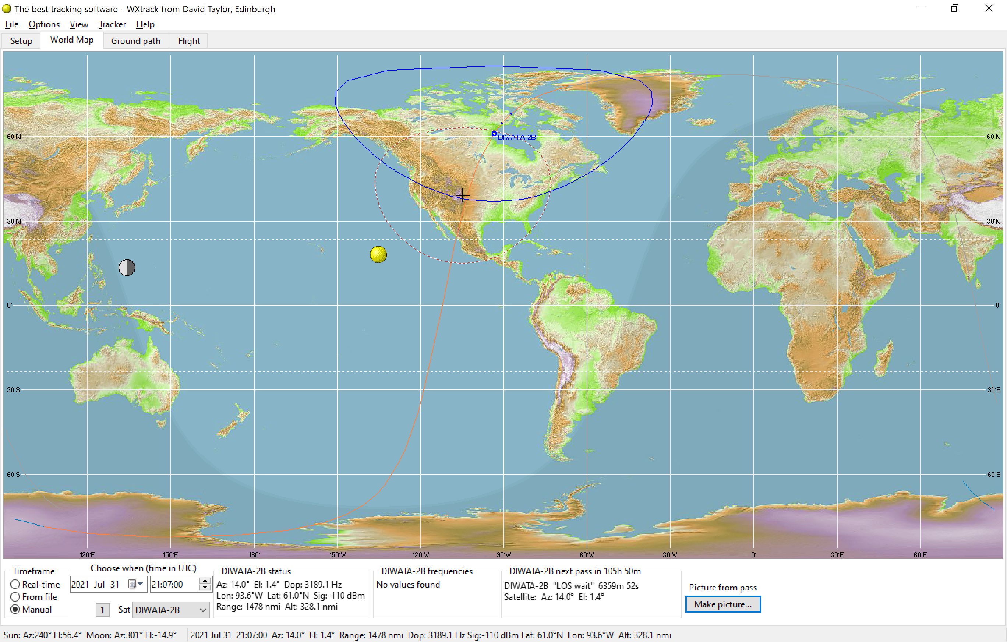Increase time with the up spinner arrow

[205, 581]
